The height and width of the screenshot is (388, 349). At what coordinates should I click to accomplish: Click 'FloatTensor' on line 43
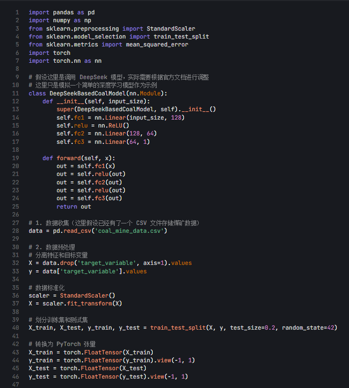pos(103,352)
